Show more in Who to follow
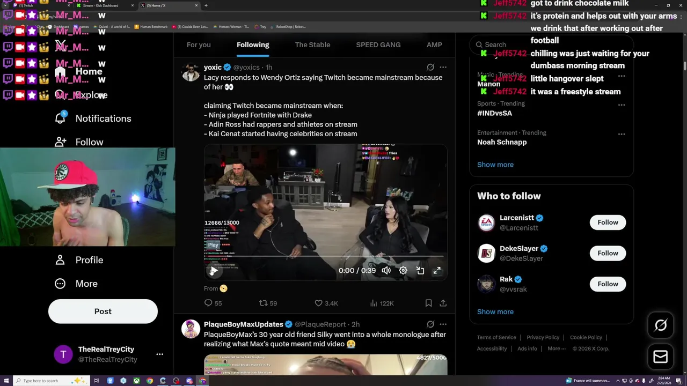The width and height of the screenshot is (687, 386). [x=495, y=311]
